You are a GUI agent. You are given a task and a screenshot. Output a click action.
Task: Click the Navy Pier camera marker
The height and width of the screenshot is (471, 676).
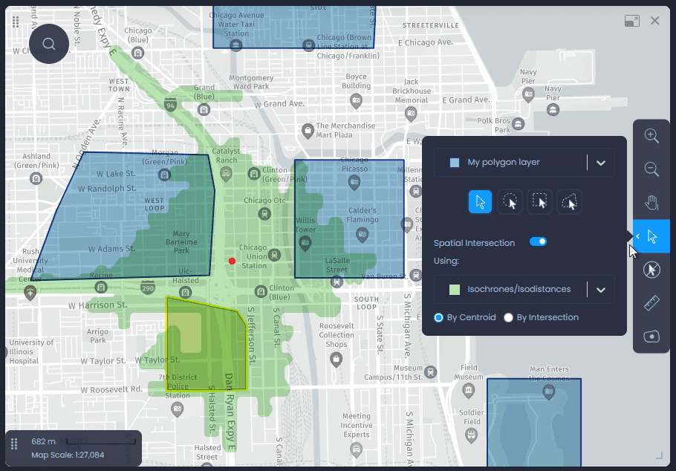[x=528, y=94]
